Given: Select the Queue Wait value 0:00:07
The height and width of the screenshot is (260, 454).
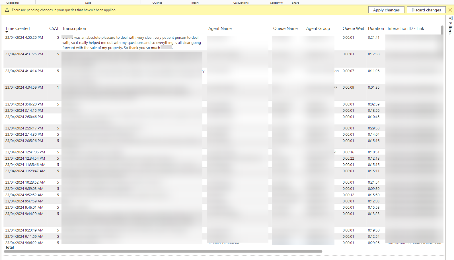Looking at the screenshot, I should pos(348,71).
